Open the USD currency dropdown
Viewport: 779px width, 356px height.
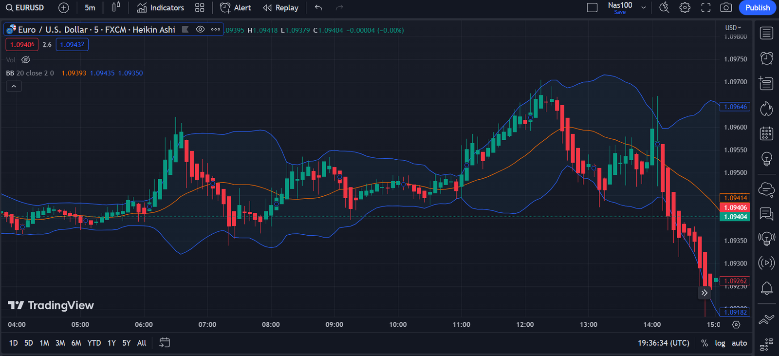pyautogui.click(x=733, y=28)
